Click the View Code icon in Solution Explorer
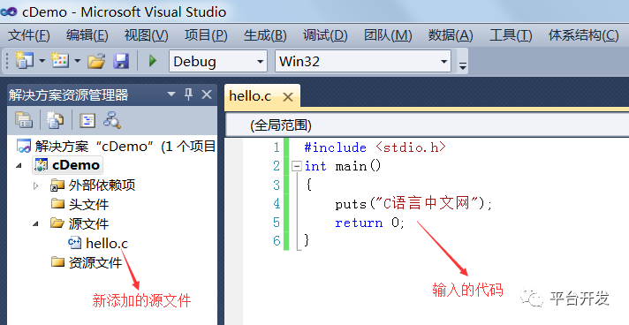629x325 pixels. [x=87, y=120]
